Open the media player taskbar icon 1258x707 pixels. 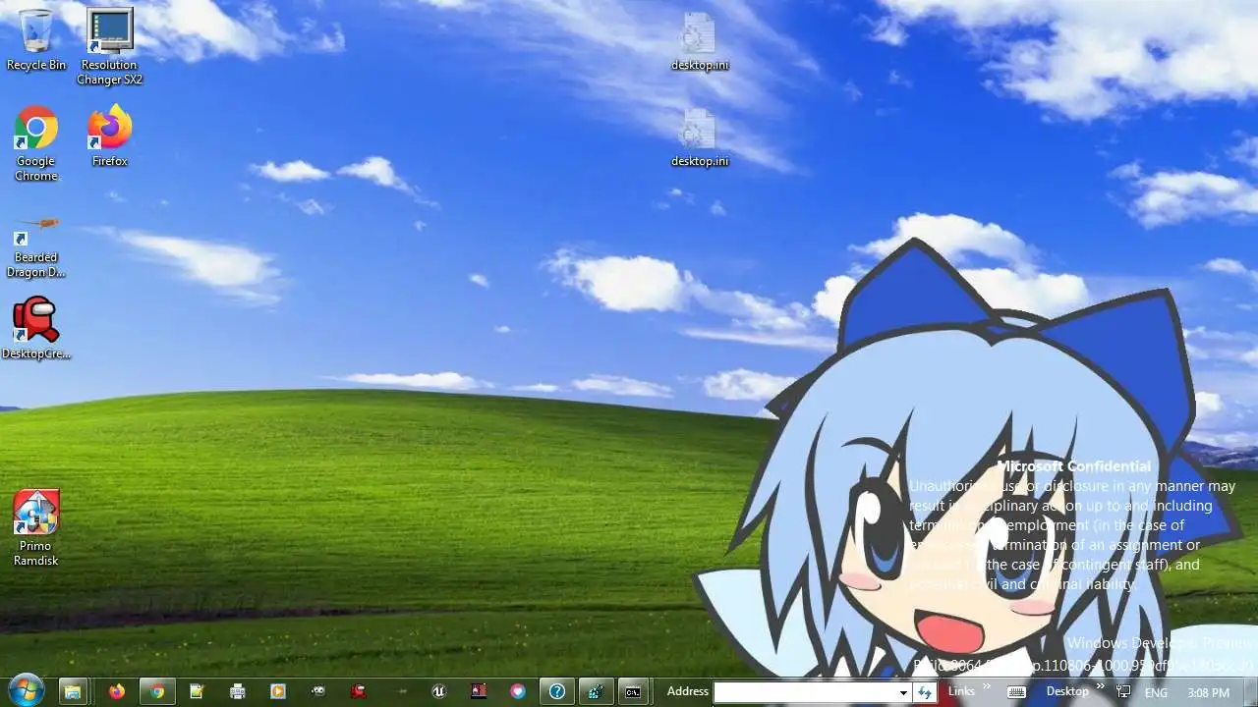pyautogui.click(x=277, y=691)
